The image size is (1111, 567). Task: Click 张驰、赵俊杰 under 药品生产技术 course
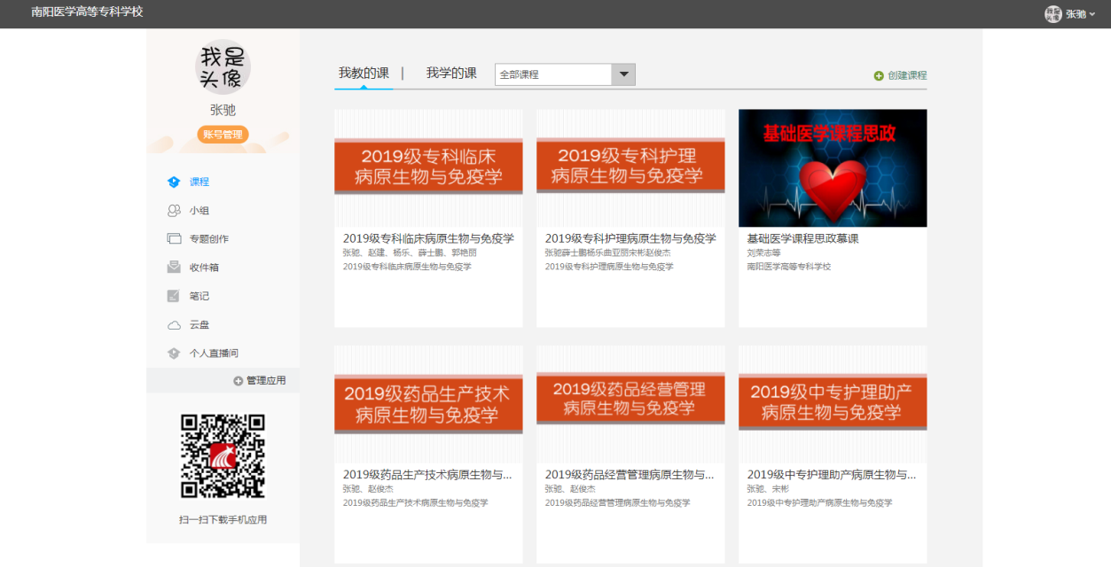point(368,489)
